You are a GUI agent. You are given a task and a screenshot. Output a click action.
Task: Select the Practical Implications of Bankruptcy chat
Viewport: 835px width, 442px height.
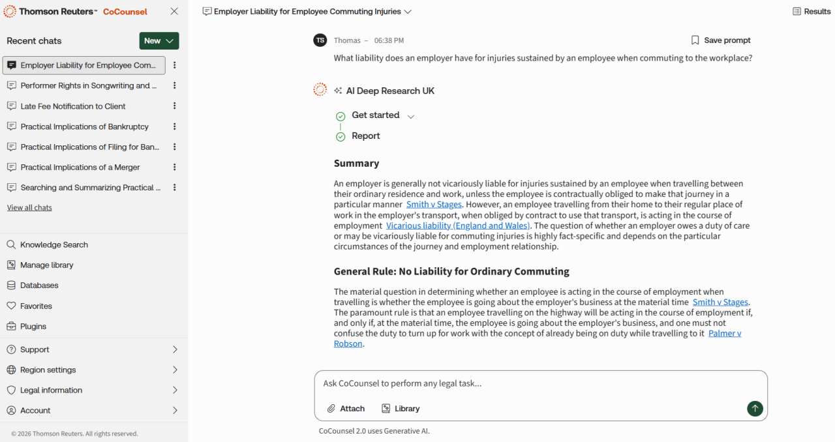coord(84,126)
